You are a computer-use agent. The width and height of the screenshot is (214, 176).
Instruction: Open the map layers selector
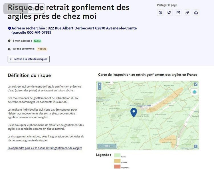194,92
